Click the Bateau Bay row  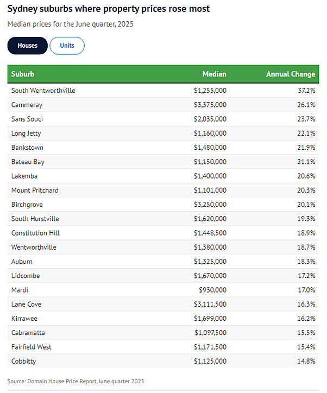(x=163, y=162)
